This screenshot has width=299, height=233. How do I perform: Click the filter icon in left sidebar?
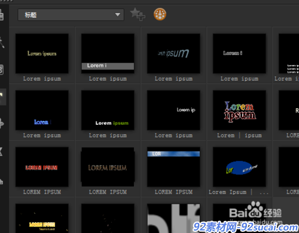point(2,151)
